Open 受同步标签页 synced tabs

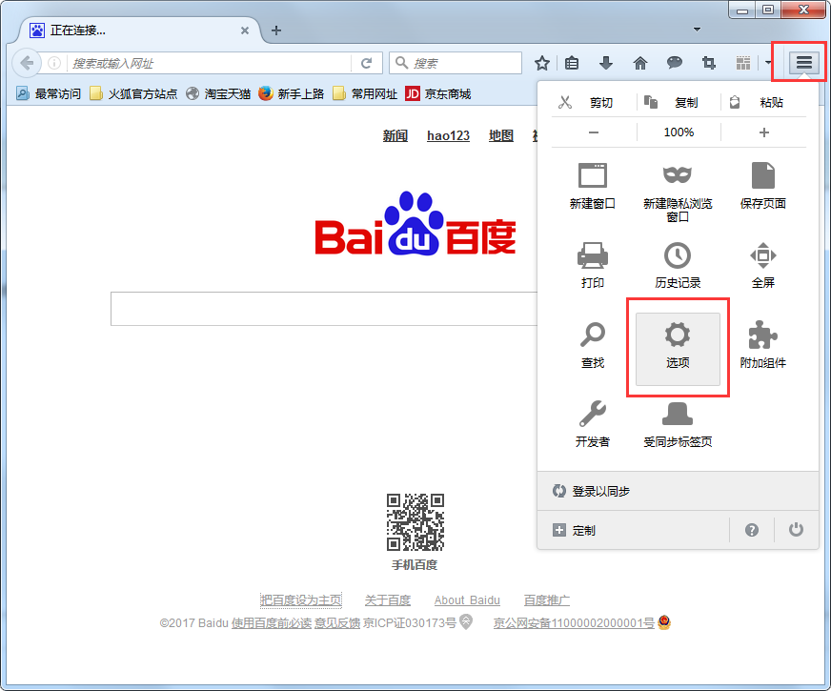click(x=678, y=424)
